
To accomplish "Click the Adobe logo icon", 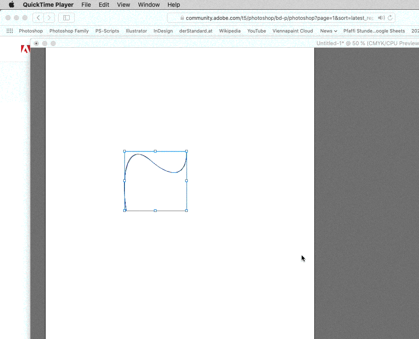I will coord(25,49).
